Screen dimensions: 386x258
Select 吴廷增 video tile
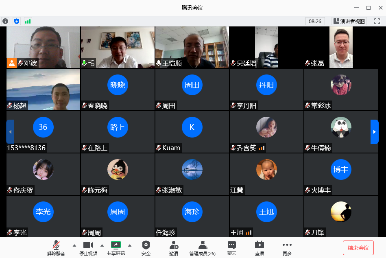coord(266,47)
